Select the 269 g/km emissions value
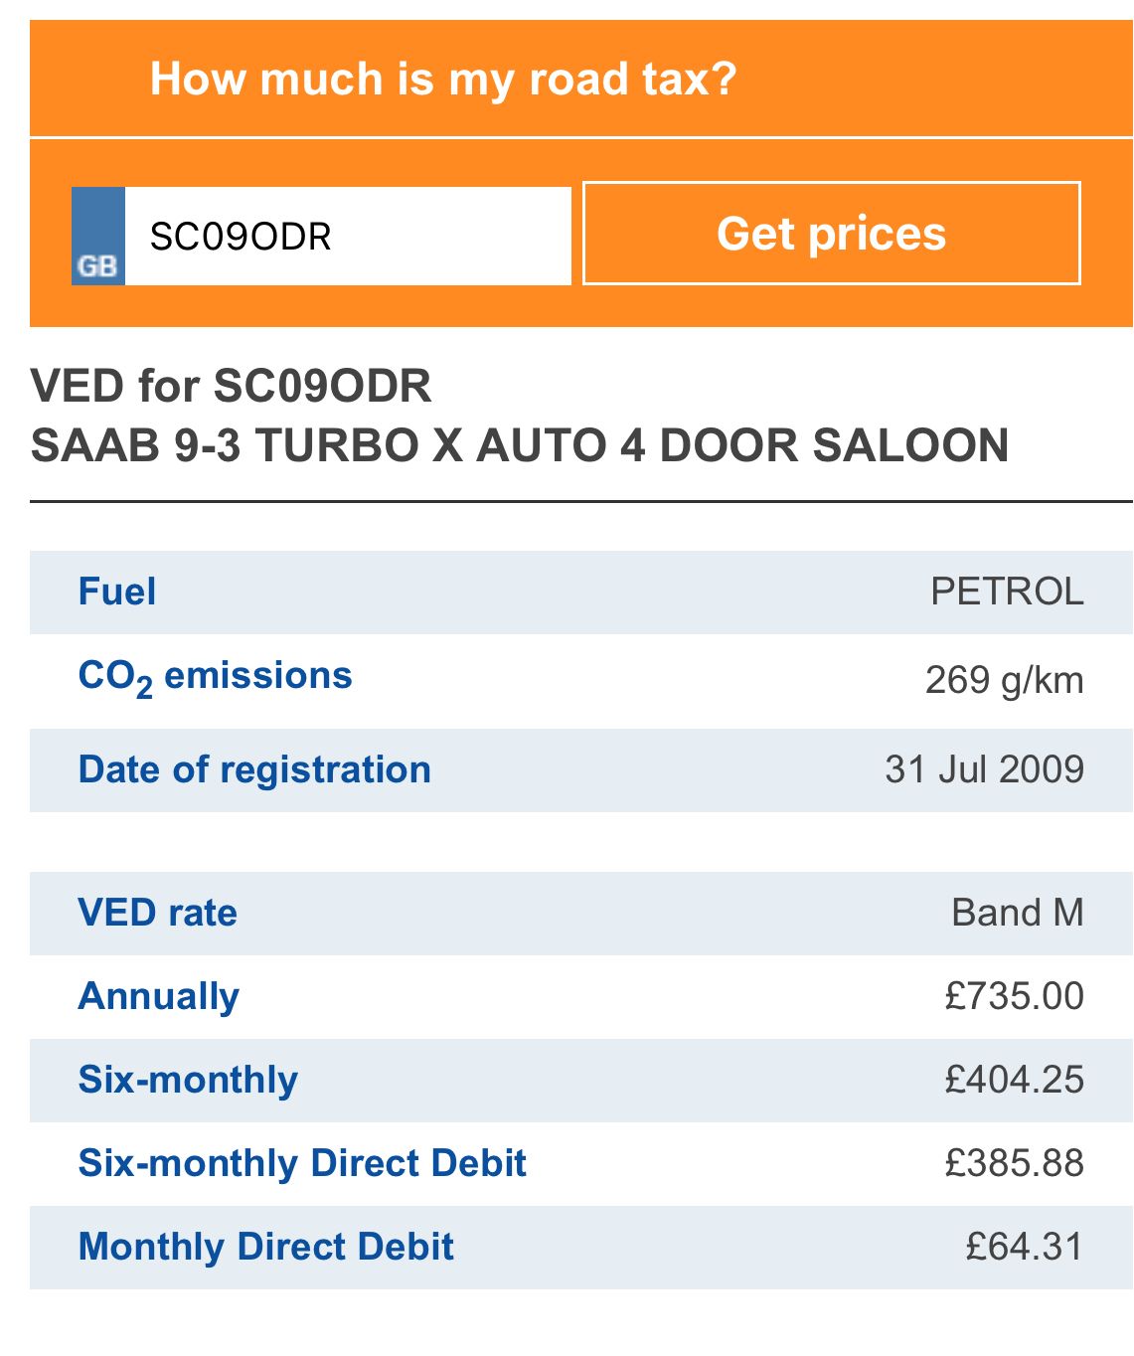The height and width of the screenshot is (1356, 1134). 1004,681
